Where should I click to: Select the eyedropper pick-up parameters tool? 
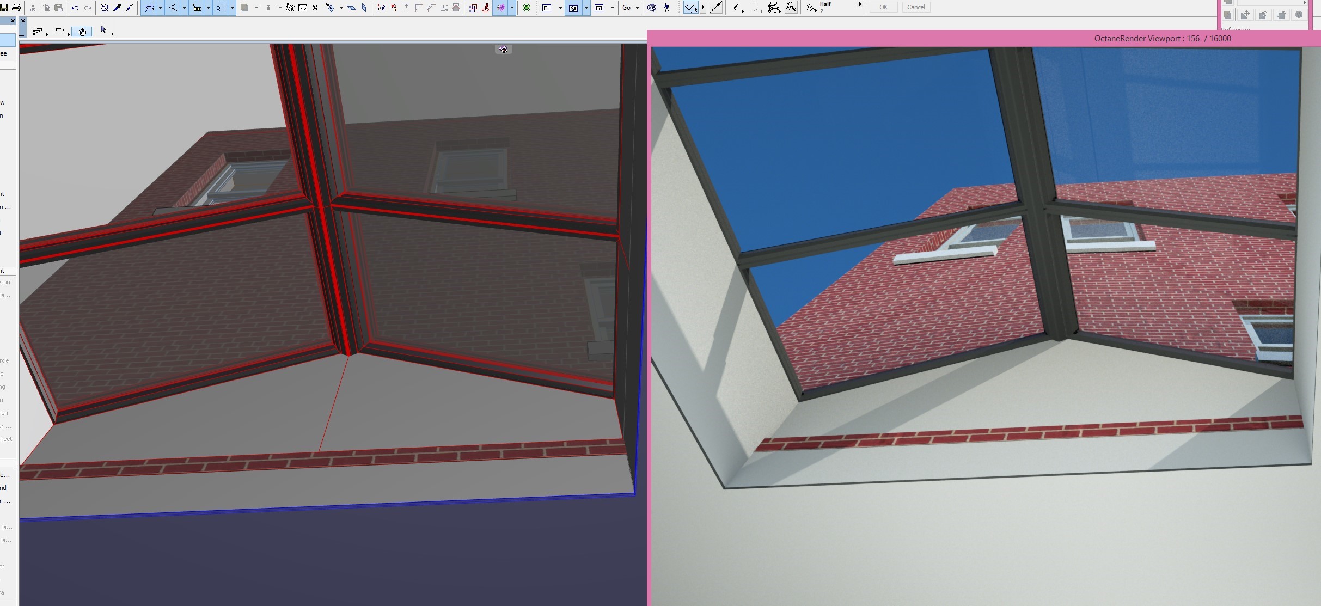coord(117,8)
